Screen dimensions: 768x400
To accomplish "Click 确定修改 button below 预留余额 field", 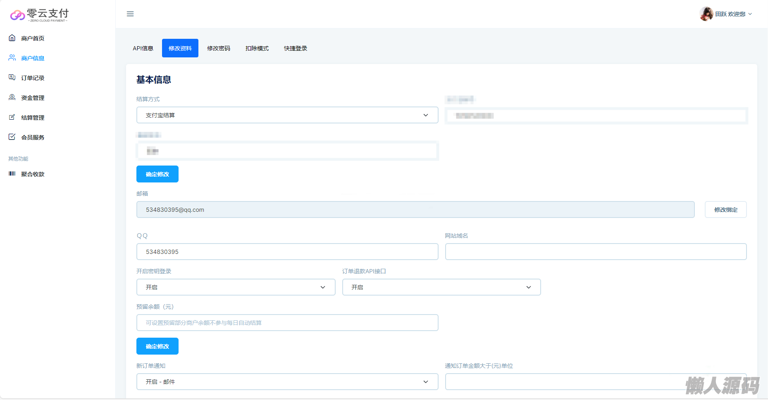I will point(157,346).
